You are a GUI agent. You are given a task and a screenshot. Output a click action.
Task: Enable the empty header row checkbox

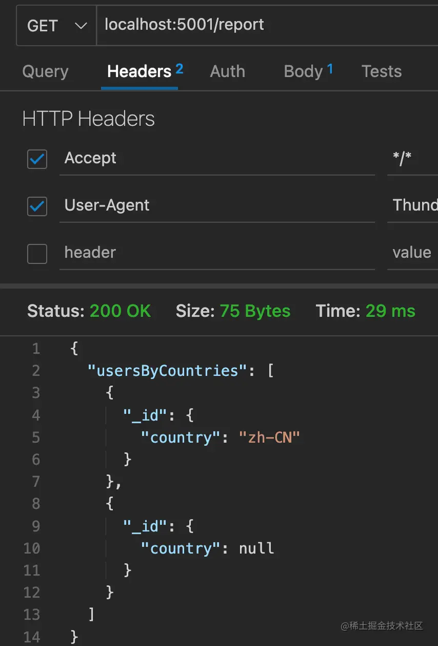coord(37,254)
